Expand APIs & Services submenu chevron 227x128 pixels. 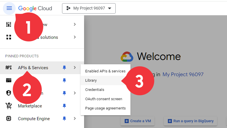tap(75, 67)
